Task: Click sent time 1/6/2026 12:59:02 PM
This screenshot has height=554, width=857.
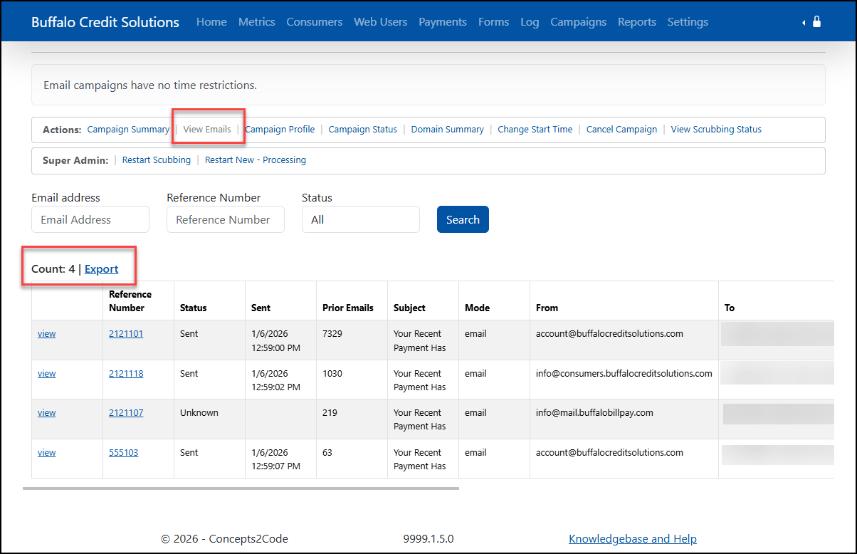Action: (275, 380)
